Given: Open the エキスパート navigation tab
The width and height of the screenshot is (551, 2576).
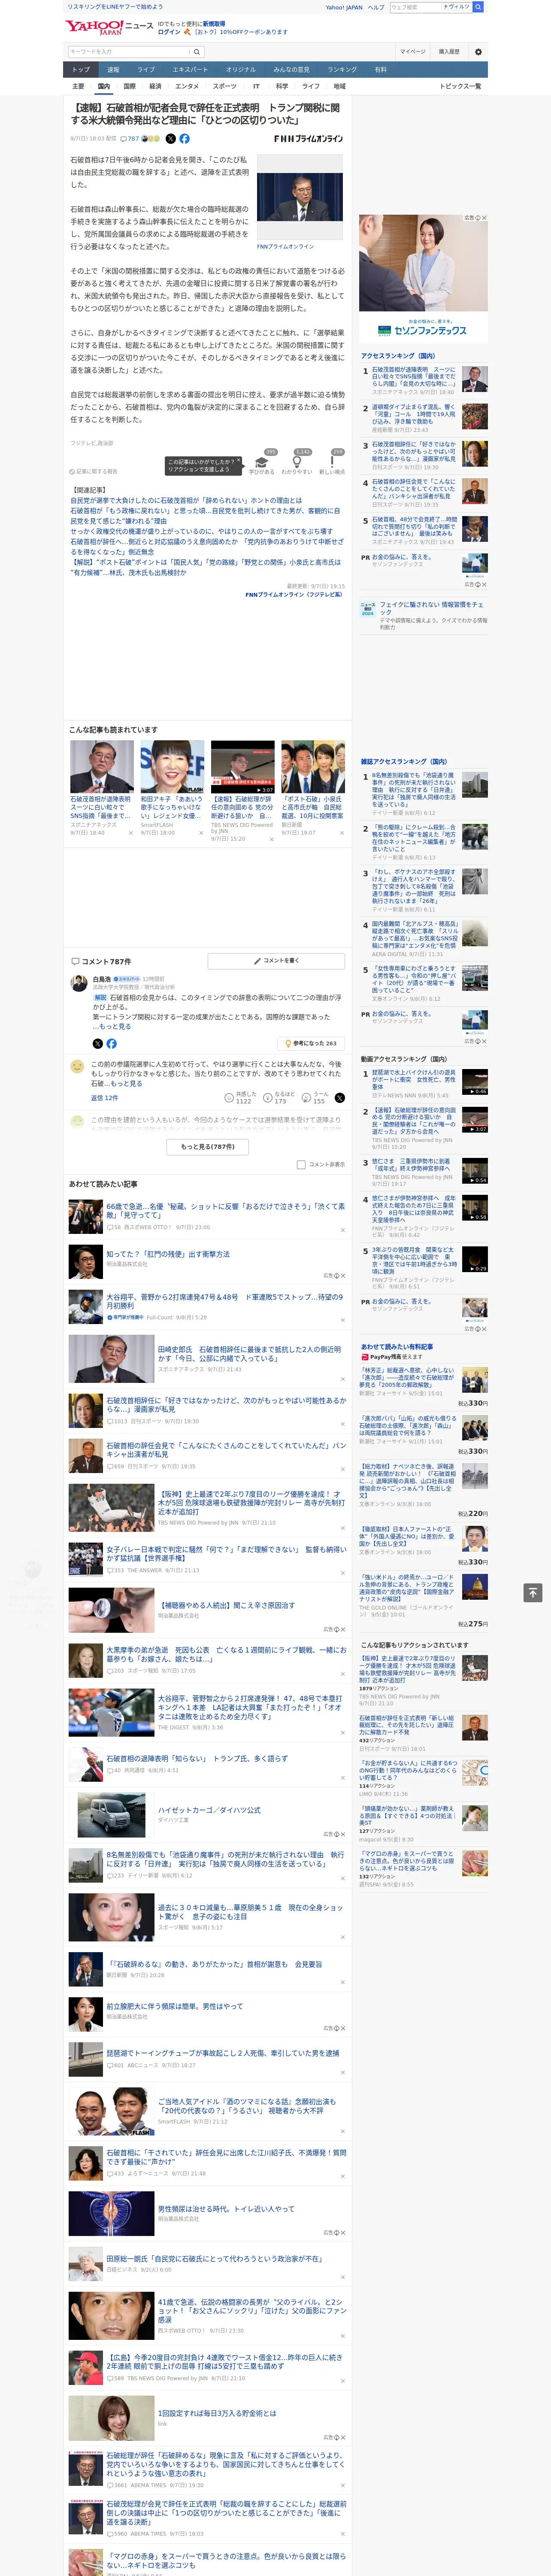Looking at the screenshot, I should [x=190, y=70].
